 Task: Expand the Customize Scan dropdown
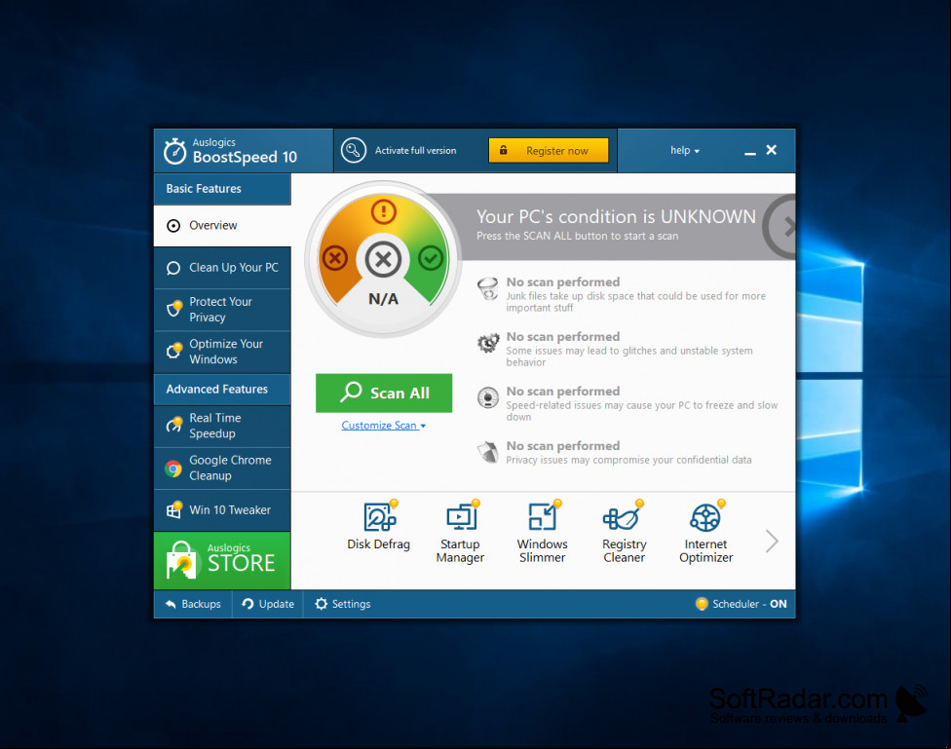pos(383,425)
